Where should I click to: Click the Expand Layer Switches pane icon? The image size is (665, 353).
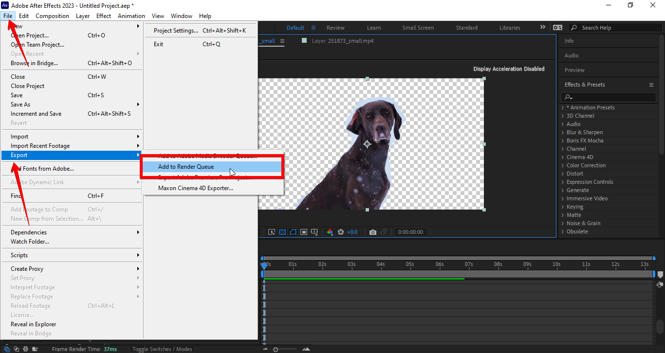click(6, 349)
